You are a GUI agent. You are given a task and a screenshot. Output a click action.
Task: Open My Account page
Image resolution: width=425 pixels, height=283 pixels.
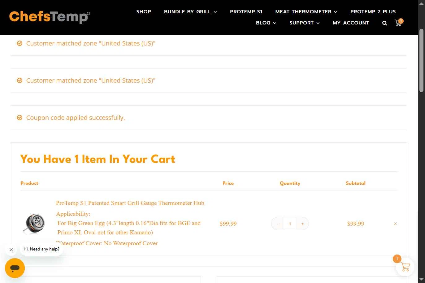pyautogui.click(x=351, y=23)
